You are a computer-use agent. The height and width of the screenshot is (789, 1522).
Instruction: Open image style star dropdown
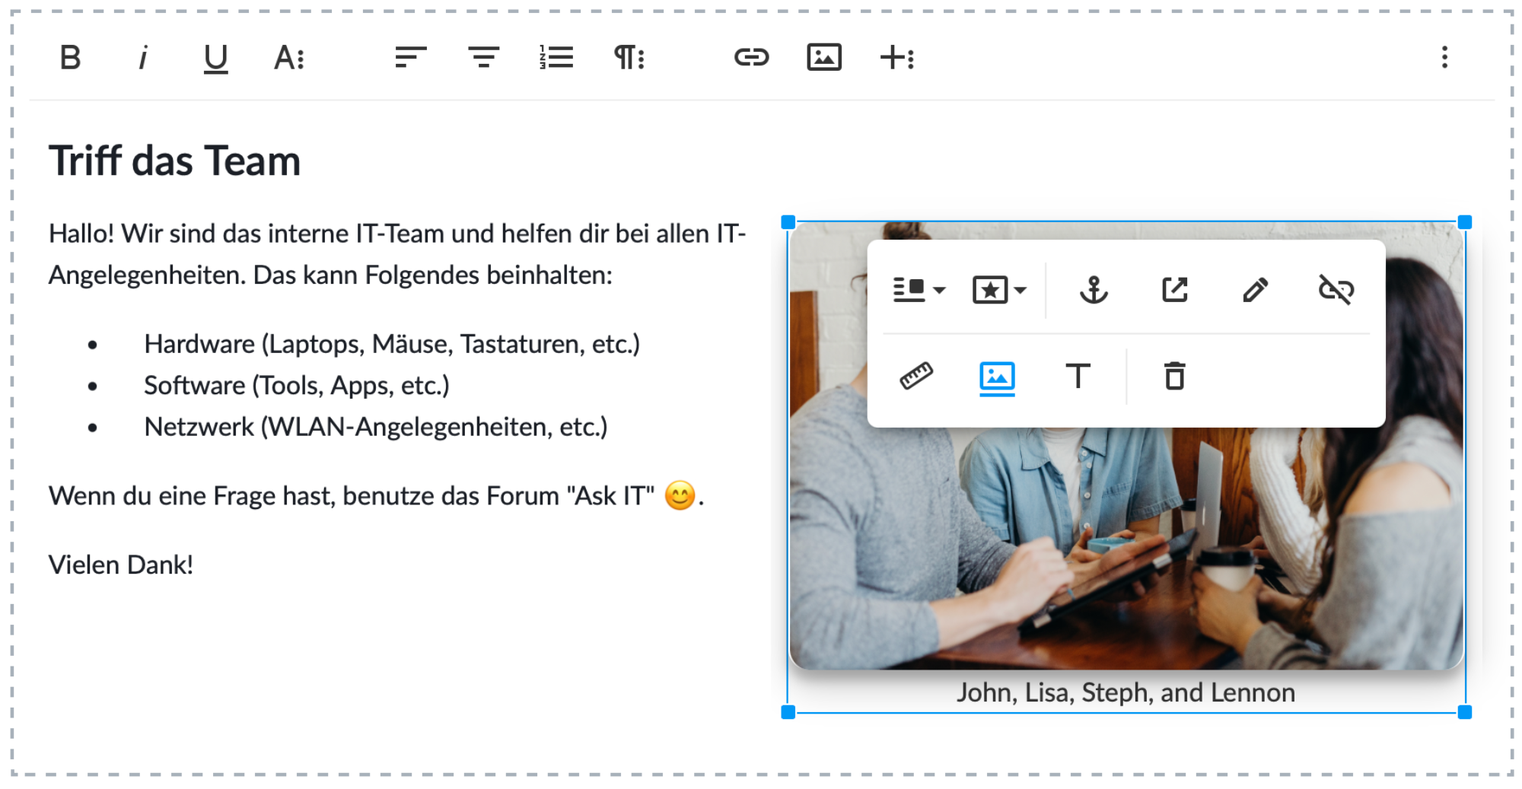tap(1000, 290)
